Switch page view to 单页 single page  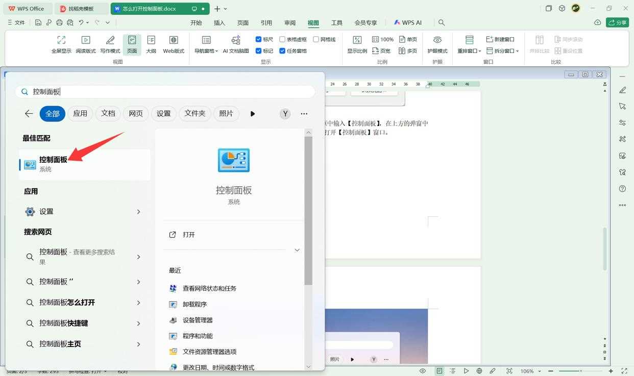(x=408, y=39)
